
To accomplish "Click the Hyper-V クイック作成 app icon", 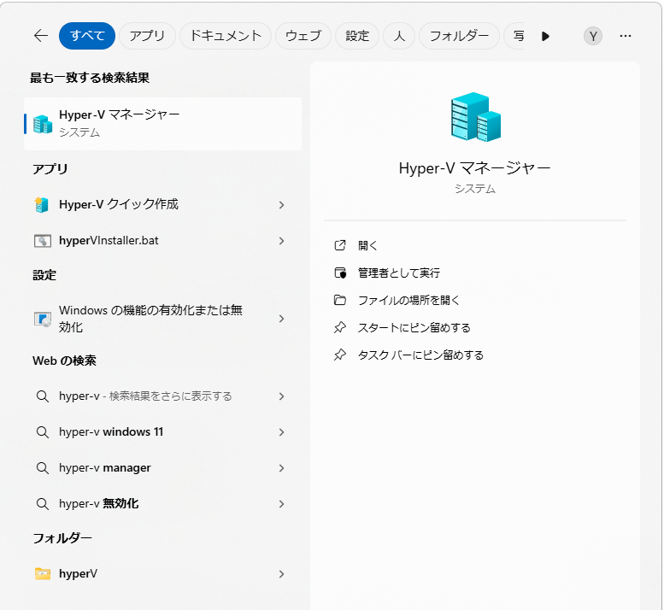I will 43,205.
